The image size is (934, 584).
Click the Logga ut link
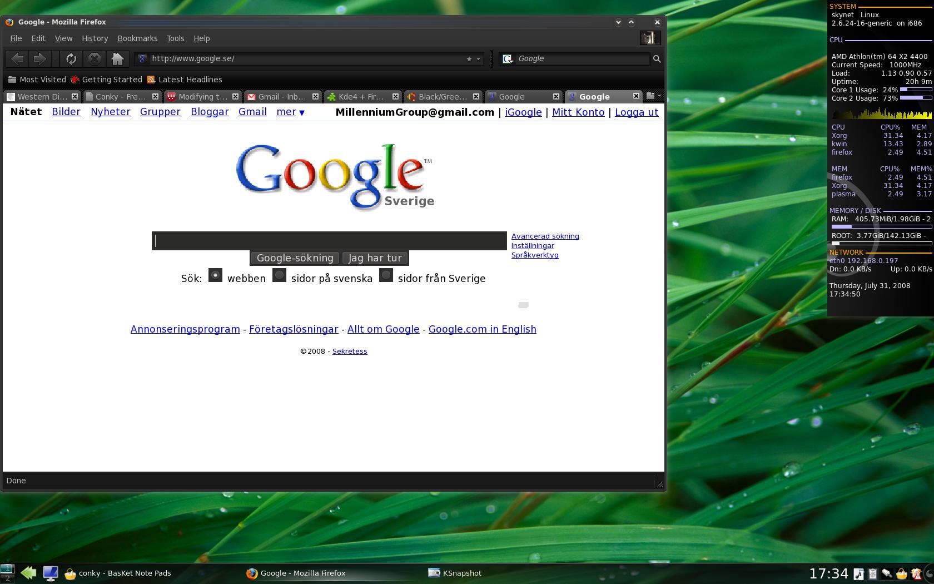pos(637,112)
